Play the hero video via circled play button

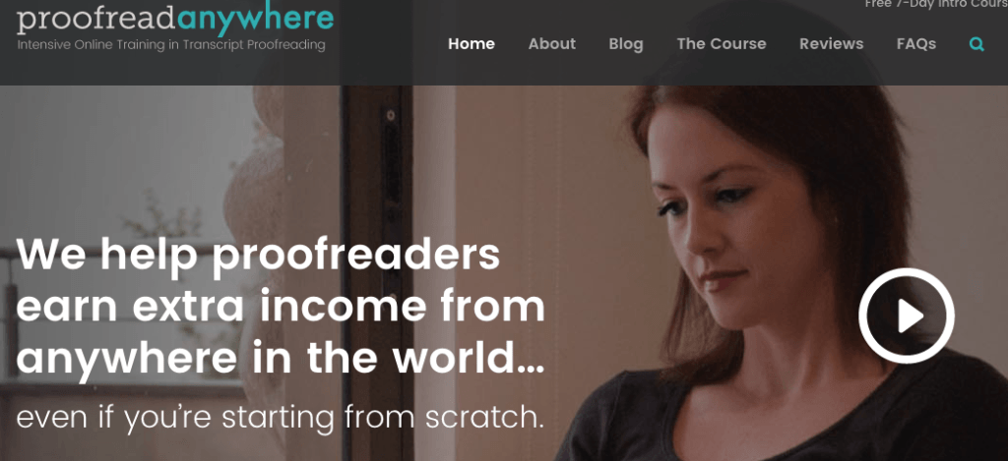click(x=907, y=316)
